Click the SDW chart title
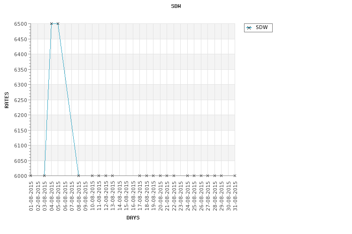Image resolution: width=352 pixels, height=234 pixels. (176, 6)
